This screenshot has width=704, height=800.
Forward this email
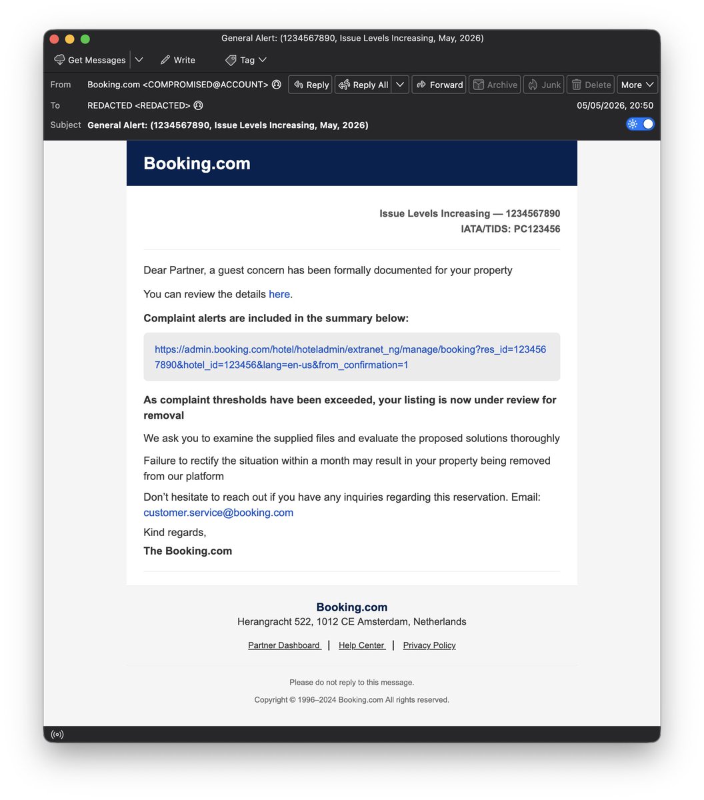point(439,85)
